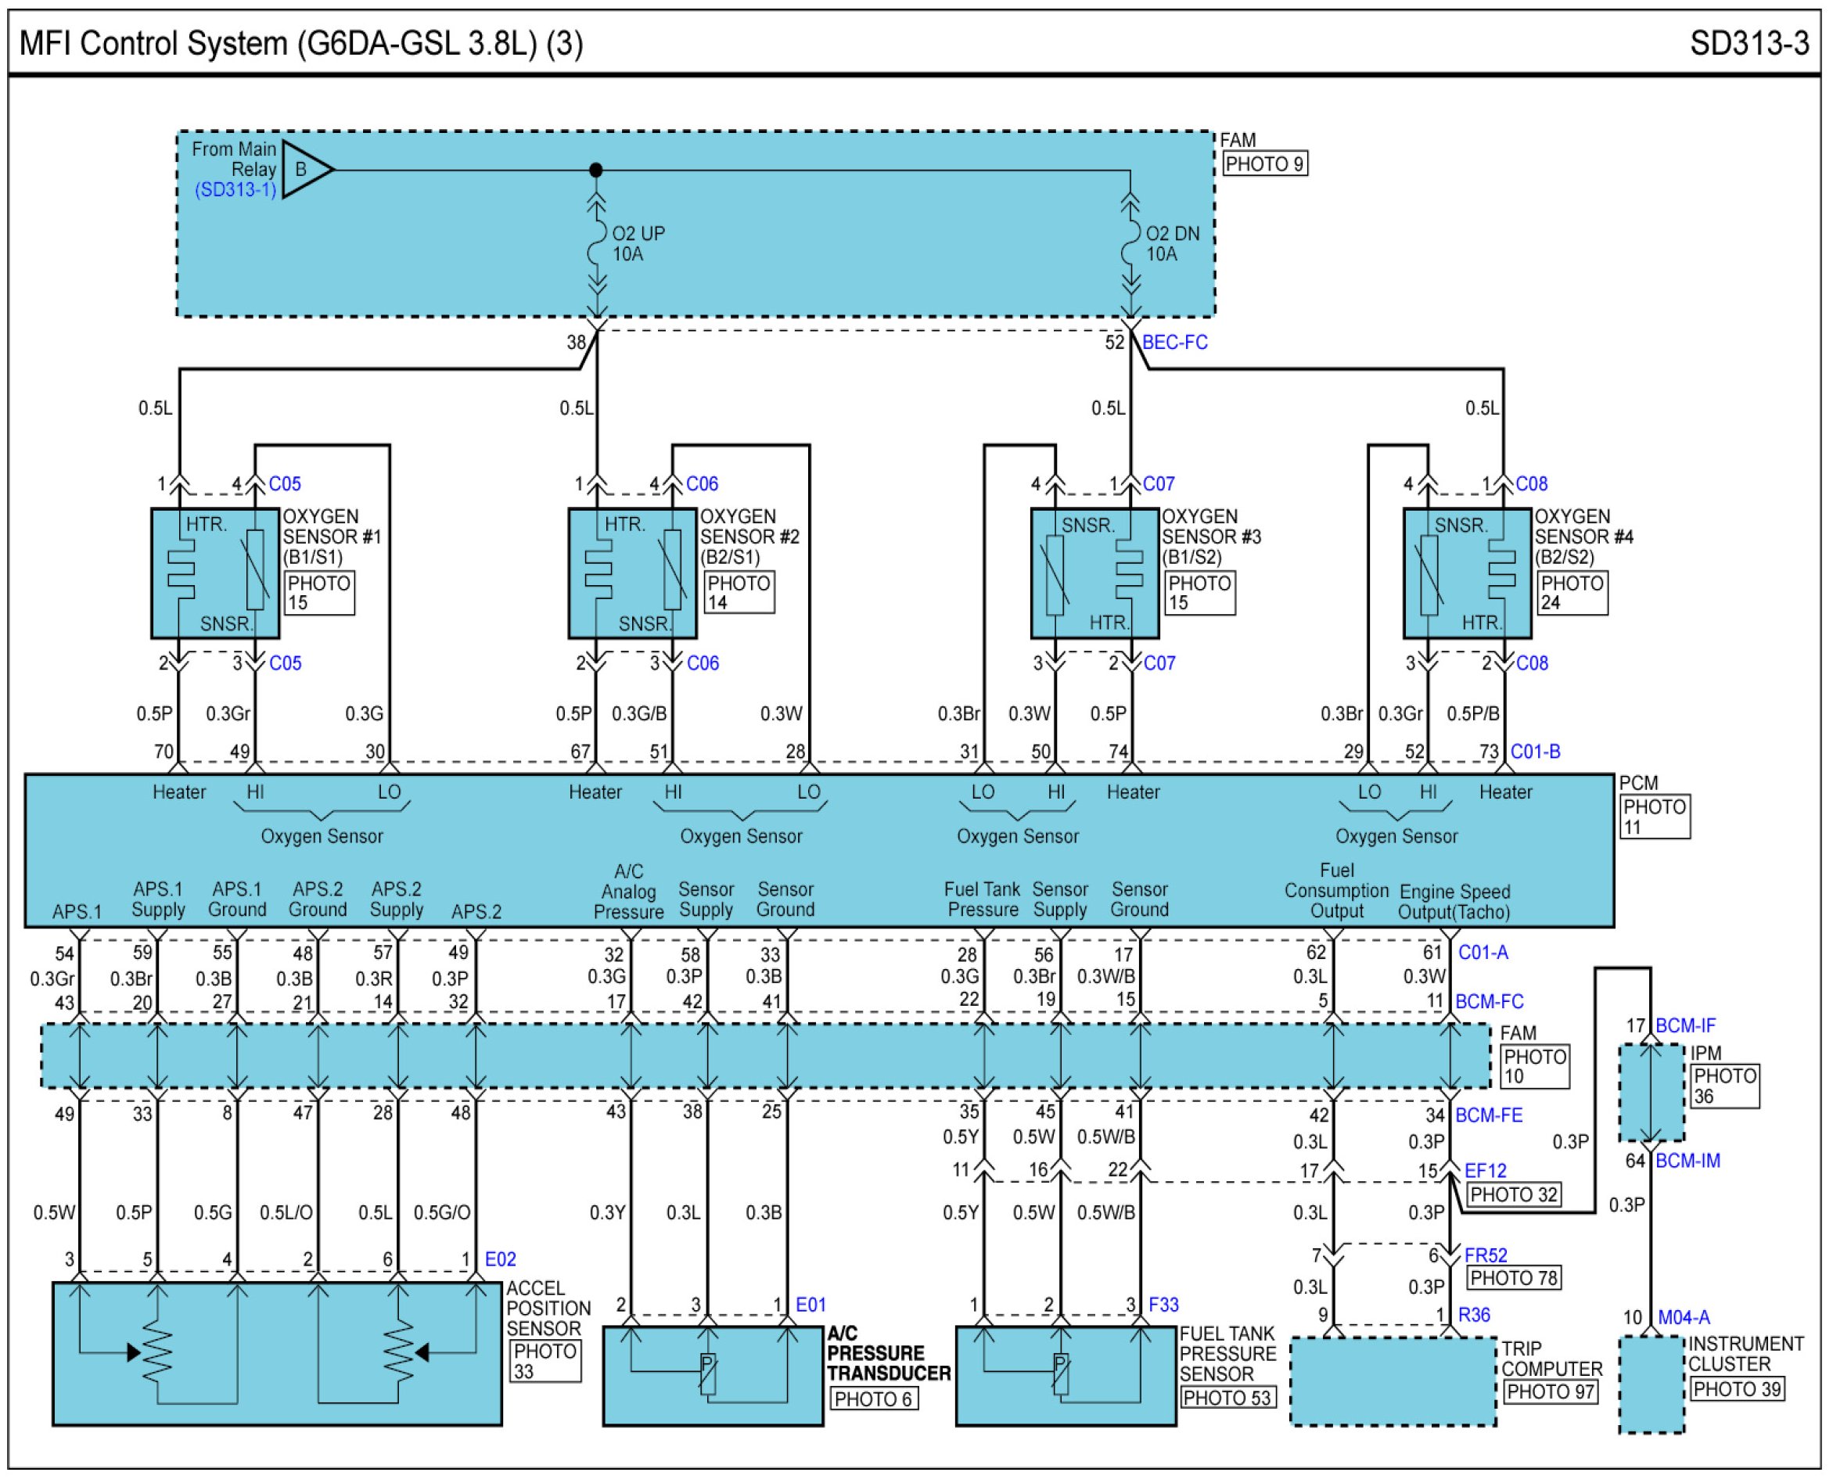Screen dimensions: 1833x1483
Task: Click the M04-A instrument cluster connector label
Action: click(1684, 1317)
